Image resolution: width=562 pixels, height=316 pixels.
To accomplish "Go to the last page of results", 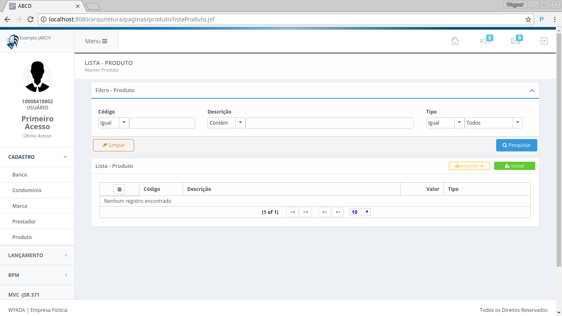I will tap(337, 212).
